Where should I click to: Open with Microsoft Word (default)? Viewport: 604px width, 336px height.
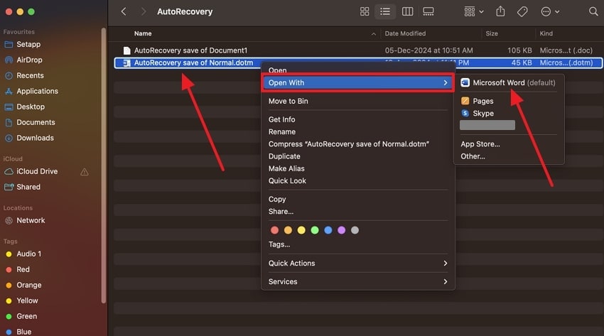pyautogui.click(x=509, y=82)
